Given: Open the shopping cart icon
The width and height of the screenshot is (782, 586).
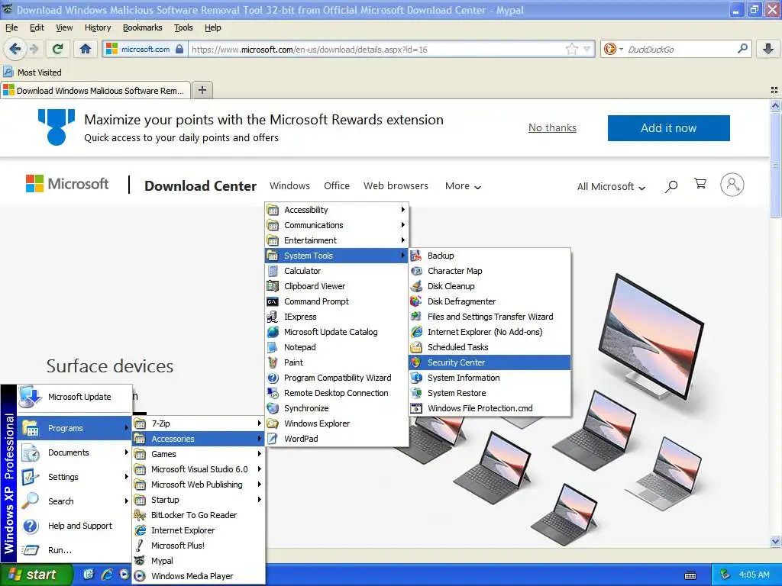Looking at the screenshot, I should pyautogui.click(x=700, y=184).
